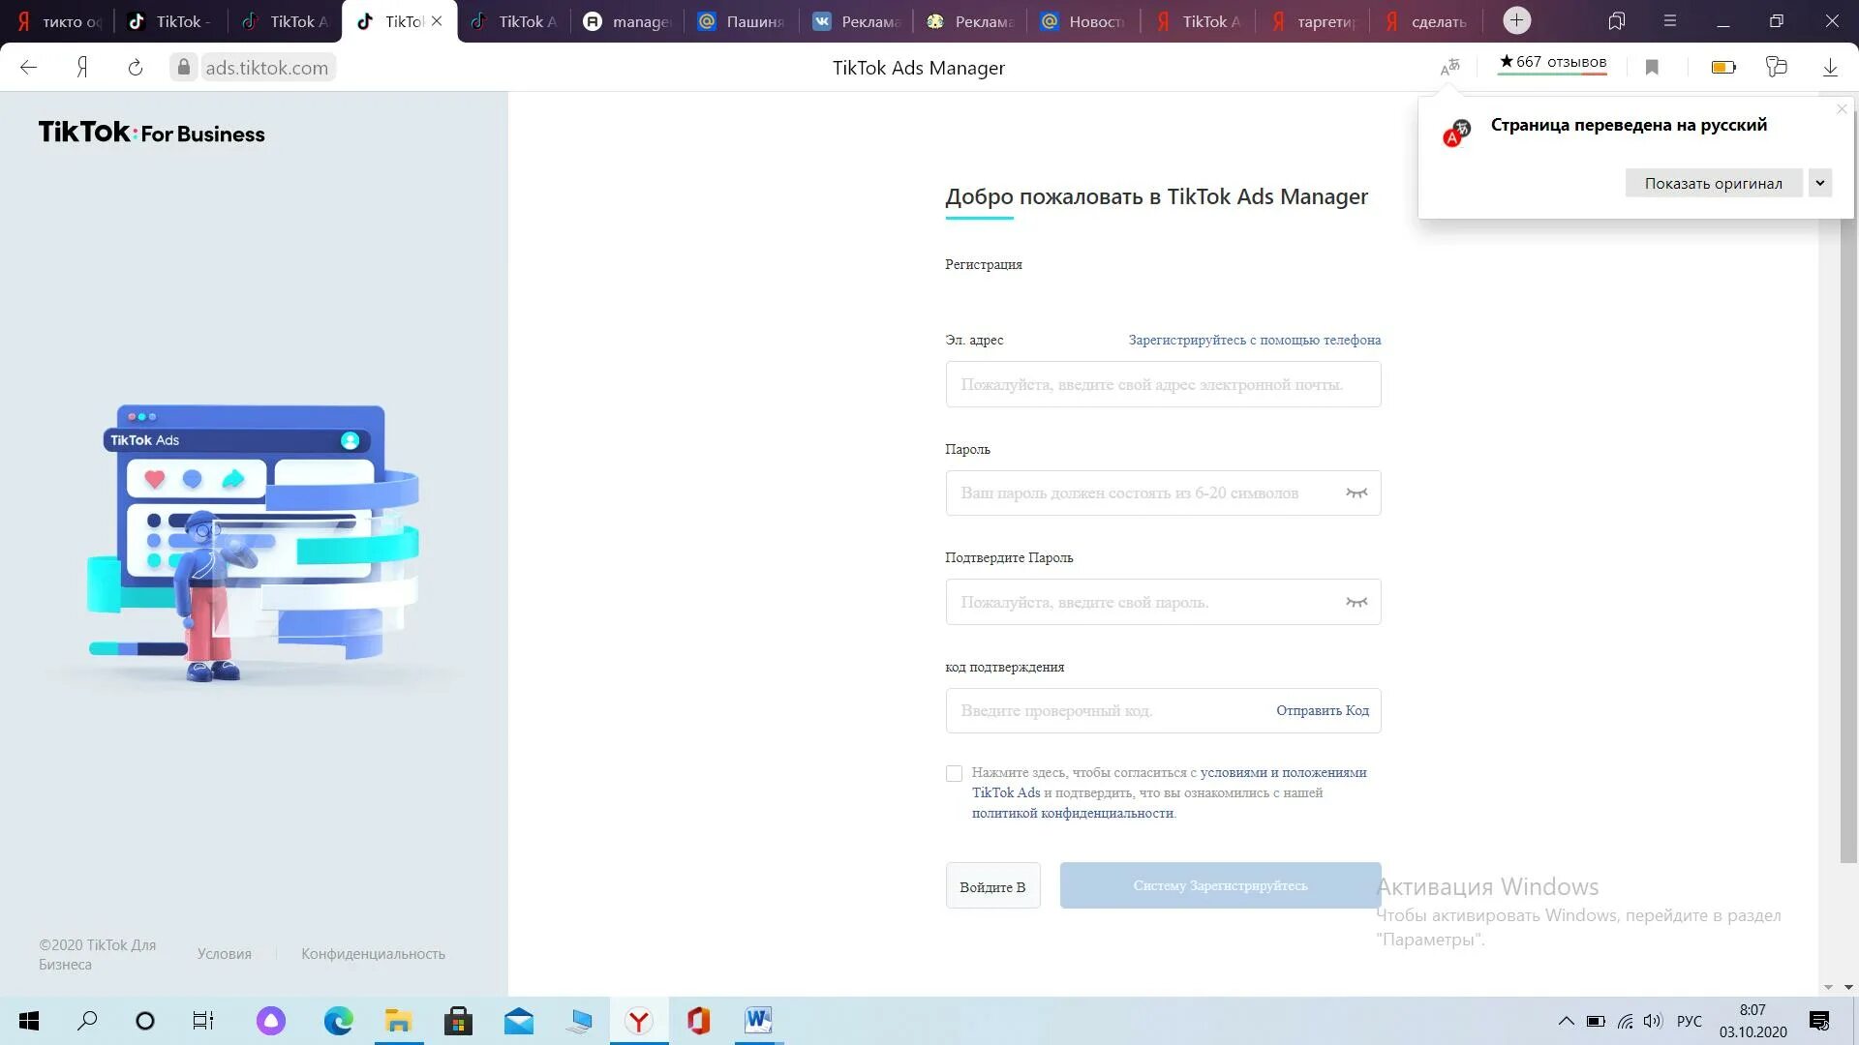Open the Yandex home button in toolbar

(x=82, y=68)
